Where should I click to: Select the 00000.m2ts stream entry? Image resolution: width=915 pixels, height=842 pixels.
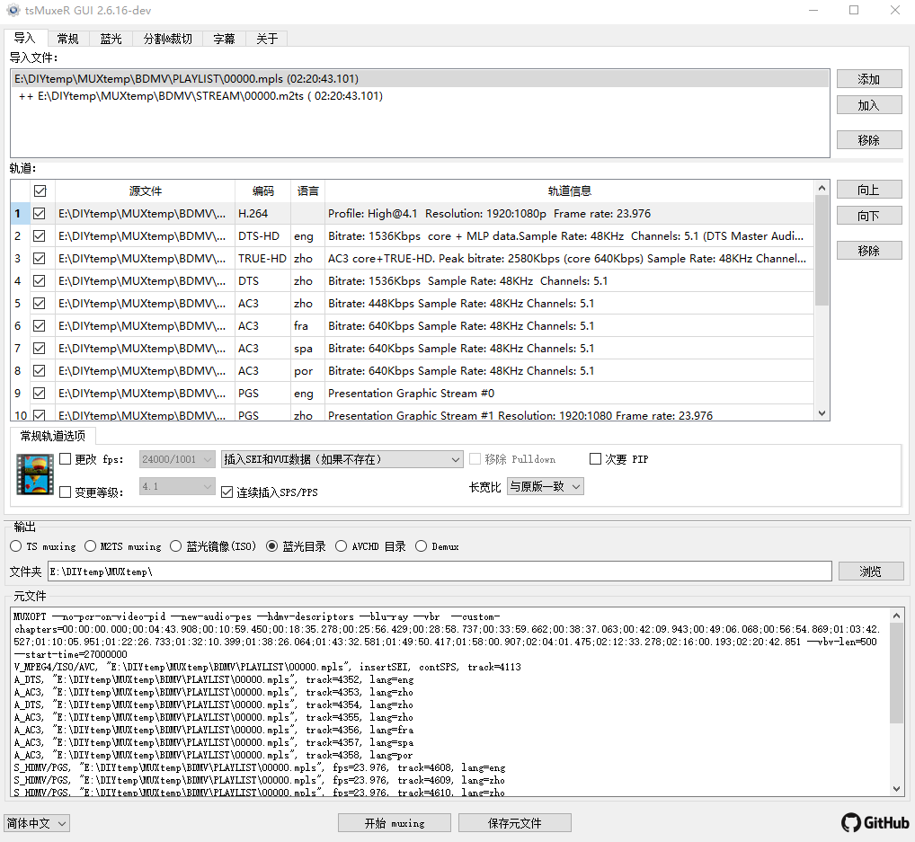point(420,95)
